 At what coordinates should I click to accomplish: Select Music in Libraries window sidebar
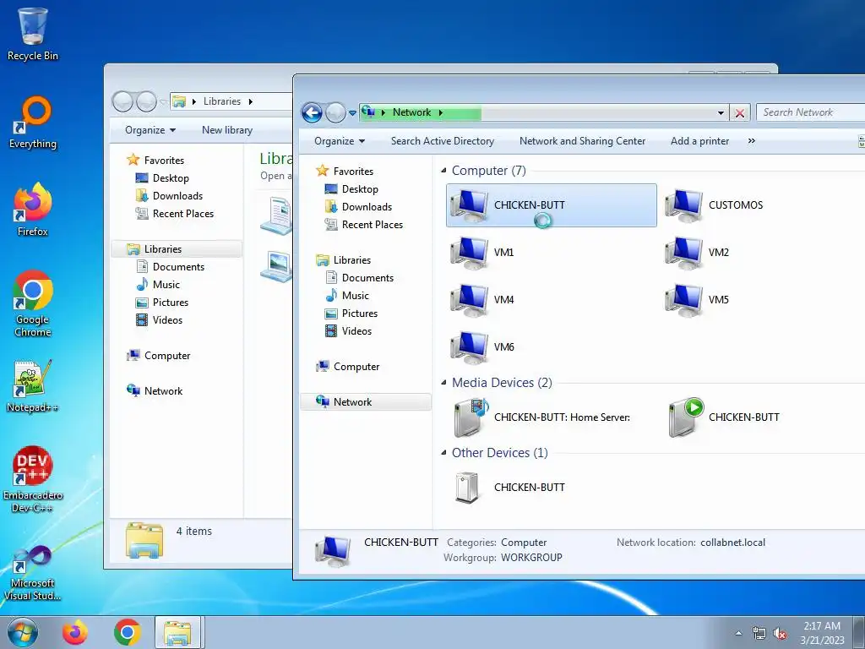(158, 285)
